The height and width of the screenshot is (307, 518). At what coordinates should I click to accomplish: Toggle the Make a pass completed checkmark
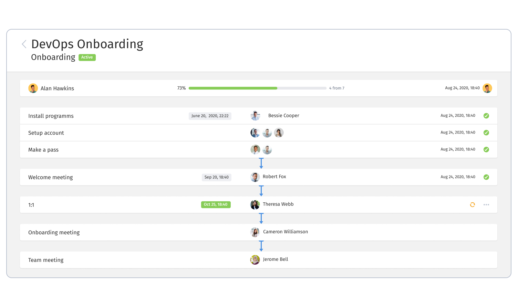click(486, 149)
